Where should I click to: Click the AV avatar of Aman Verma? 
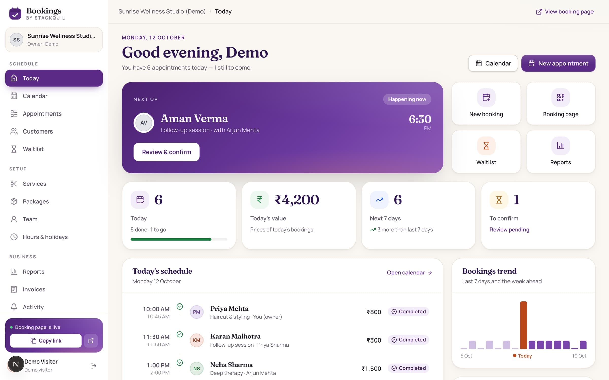144,123
